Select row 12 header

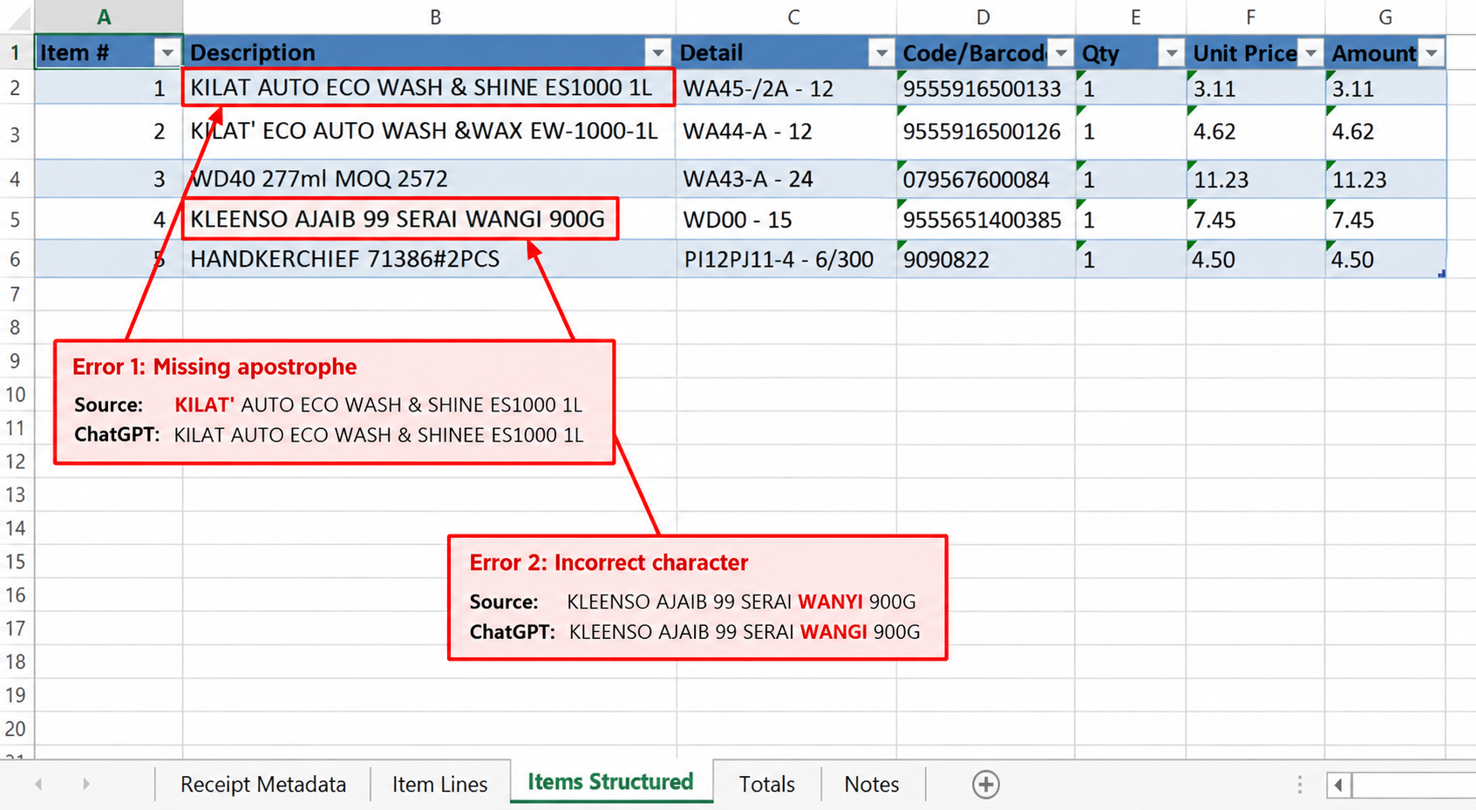[16, 461]
